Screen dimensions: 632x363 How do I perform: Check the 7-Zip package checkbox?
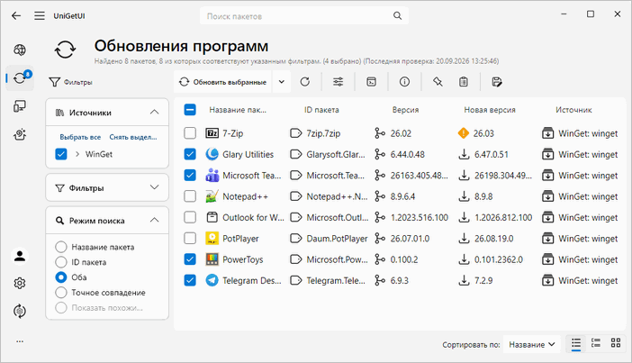(190, 133)
